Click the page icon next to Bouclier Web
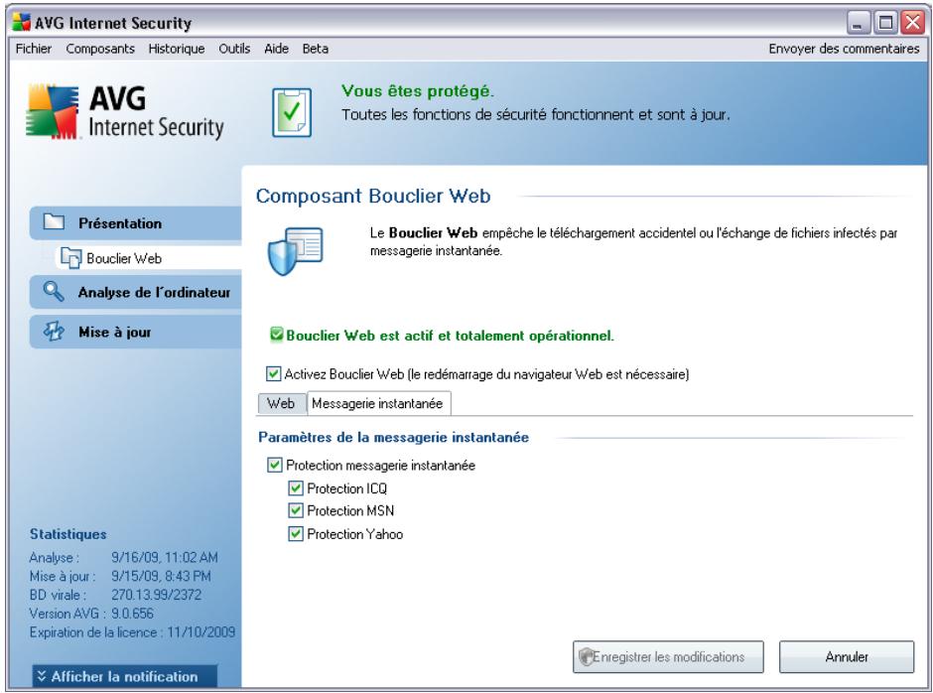This screenshot has width=933, height=693. (x=70, y=258)
